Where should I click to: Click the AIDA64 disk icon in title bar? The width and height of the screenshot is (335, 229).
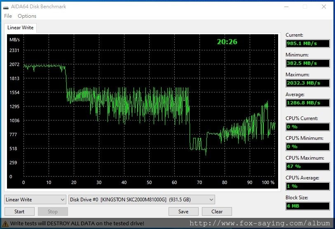point(6,7)
